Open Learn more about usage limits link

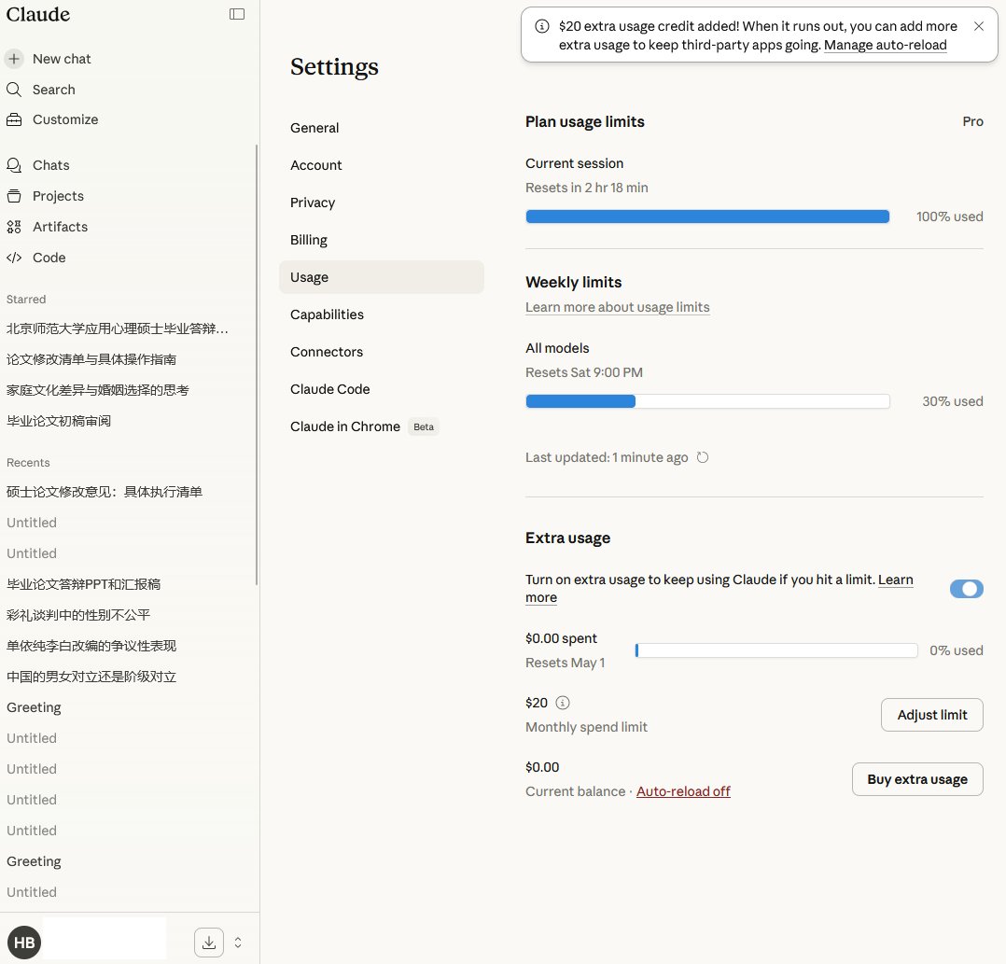[x=617, y=307]
